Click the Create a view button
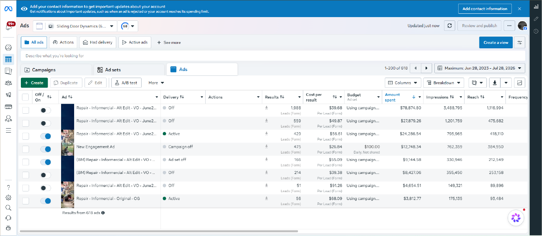The height and width of the screenshot is (236, 542). coord(496,42)
